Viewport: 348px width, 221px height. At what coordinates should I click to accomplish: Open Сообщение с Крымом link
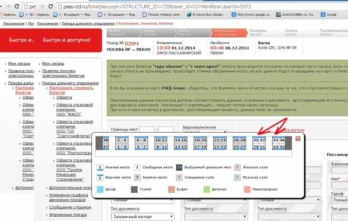(70, 207)
